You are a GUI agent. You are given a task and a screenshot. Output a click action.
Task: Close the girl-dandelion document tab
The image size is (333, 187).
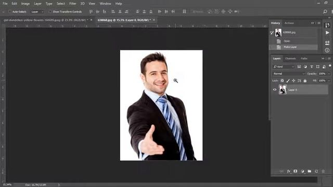[92, 20]
